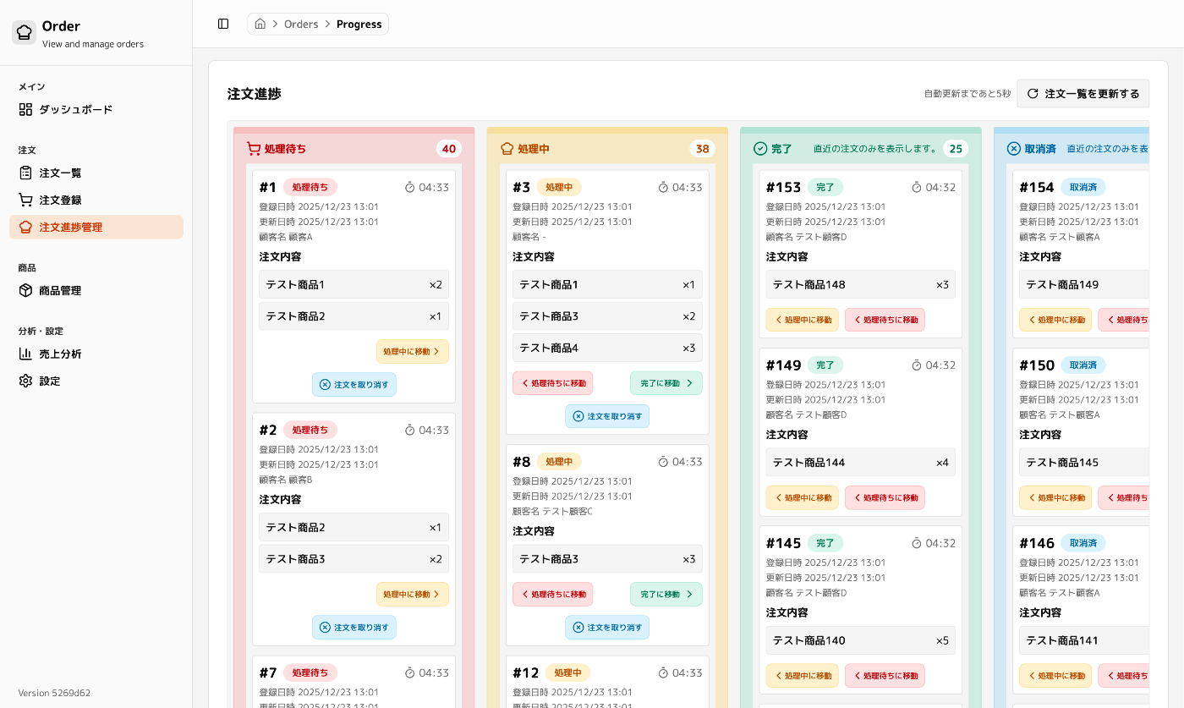
Task: Open 売上分析 via the chart icon
Action: tap(25, 354)
